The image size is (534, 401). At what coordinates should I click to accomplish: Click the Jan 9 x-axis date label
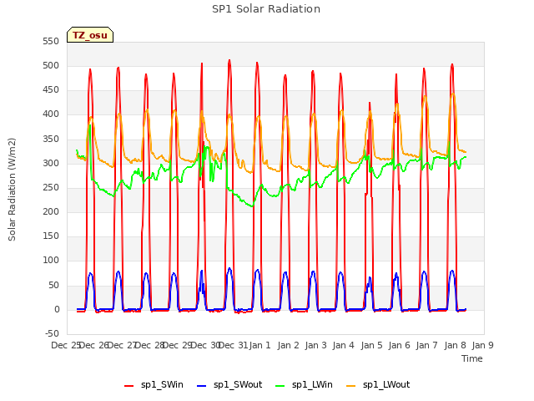pos(482,345)
